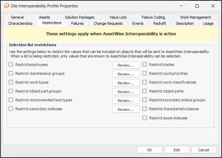Enable the Restrict employees checkbox
The height and width of the screenshot is (158, 222).
11,65
